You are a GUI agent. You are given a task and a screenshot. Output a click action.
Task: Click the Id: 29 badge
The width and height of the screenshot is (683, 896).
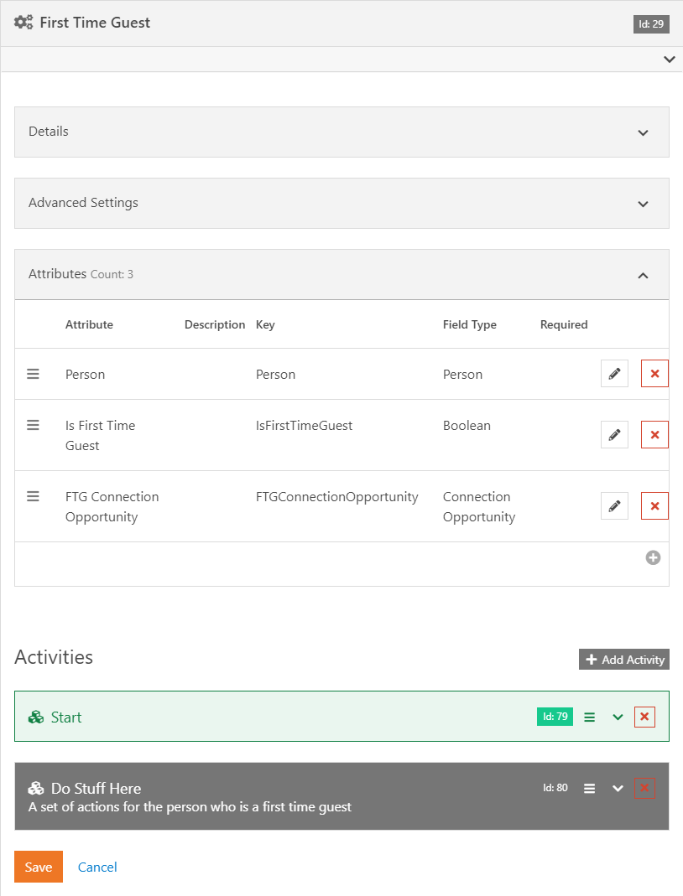pyautogui.click(x=651, y=24)
